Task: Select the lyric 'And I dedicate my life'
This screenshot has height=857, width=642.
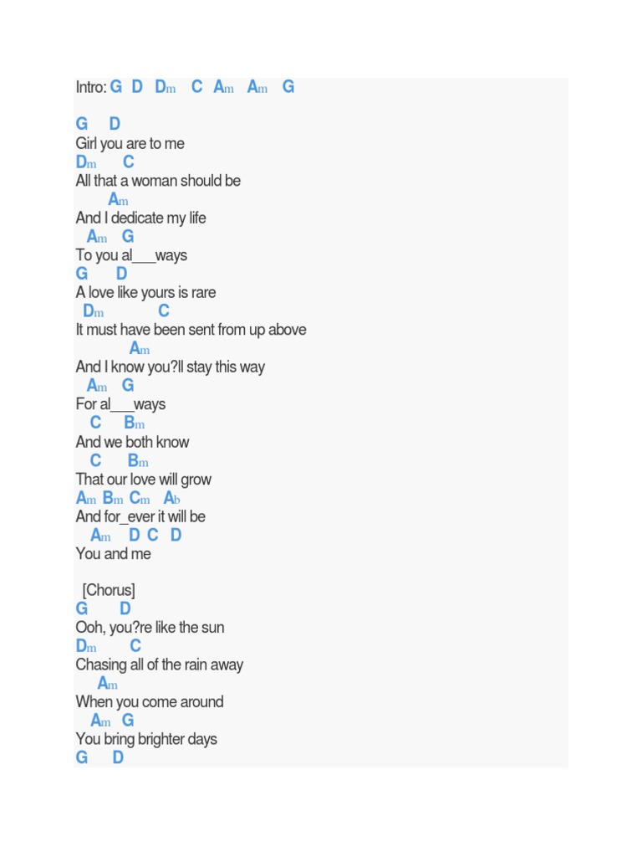Action: (140, 218)
